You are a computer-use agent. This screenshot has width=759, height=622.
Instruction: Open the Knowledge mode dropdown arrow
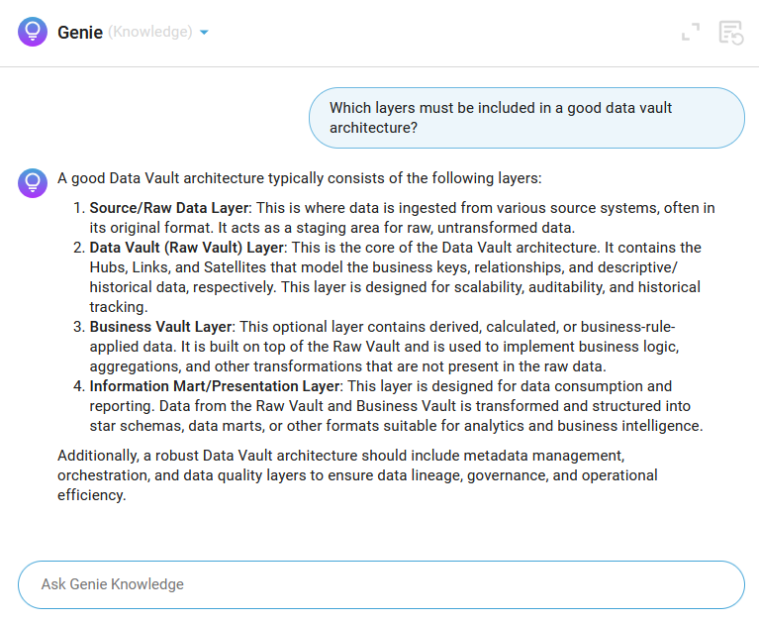coord(204,33)
